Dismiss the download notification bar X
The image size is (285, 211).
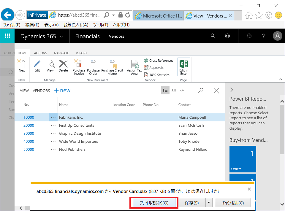(x=249, y=189)
